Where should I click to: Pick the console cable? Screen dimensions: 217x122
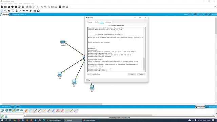pyautogui.click(x=31, y=110)
